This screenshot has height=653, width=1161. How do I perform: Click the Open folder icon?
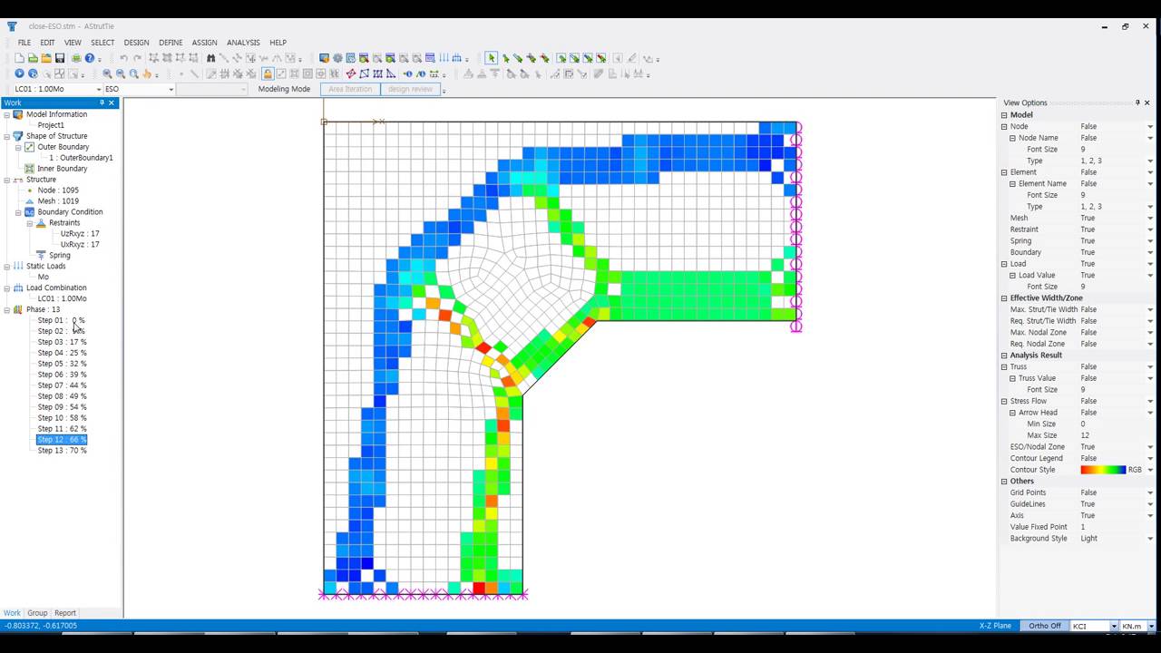[x=45, y=58]
